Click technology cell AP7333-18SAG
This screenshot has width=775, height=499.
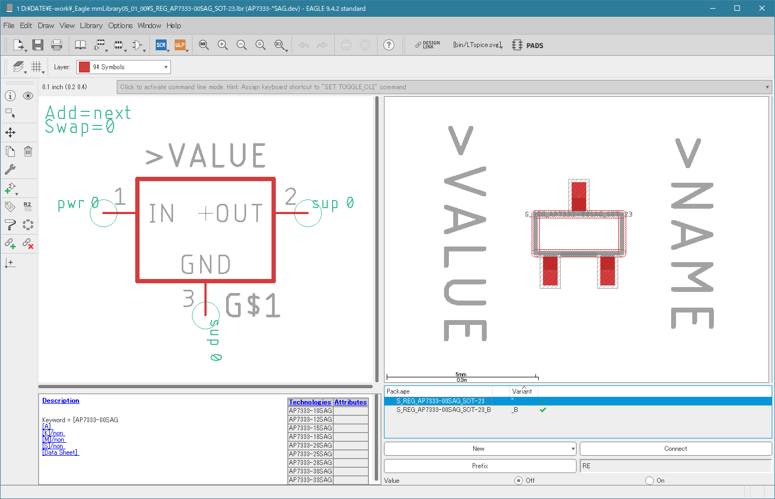(310, 437)
